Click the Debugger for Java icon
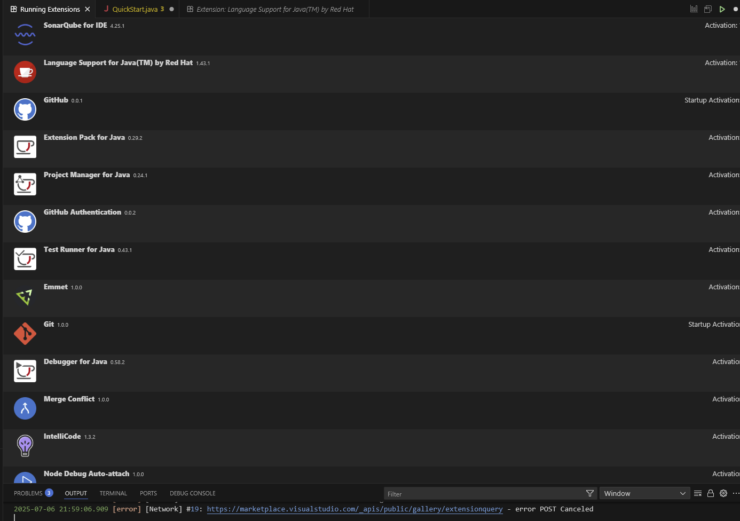The height and width of the screenshot is (521, 740). [x=25, y=371]
